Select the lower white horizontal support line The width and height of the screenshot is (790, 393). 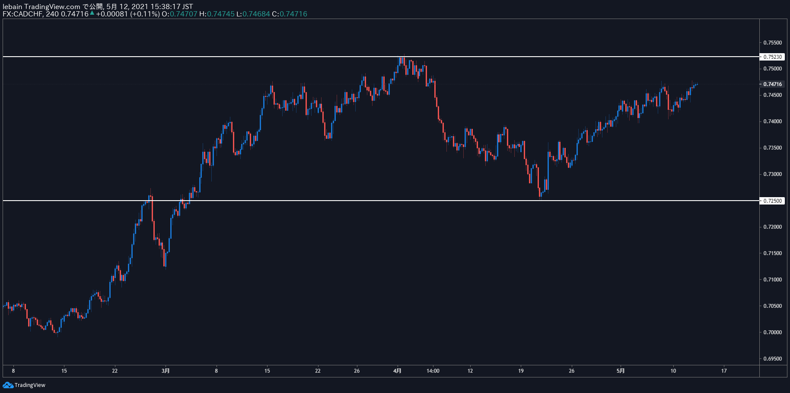380,201
